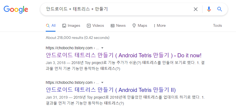Image resolution: width=236 pixels, height=110 pixels.
Task: Switch to the Images tab
Action: pyautogui.click(x=71, y=26)
